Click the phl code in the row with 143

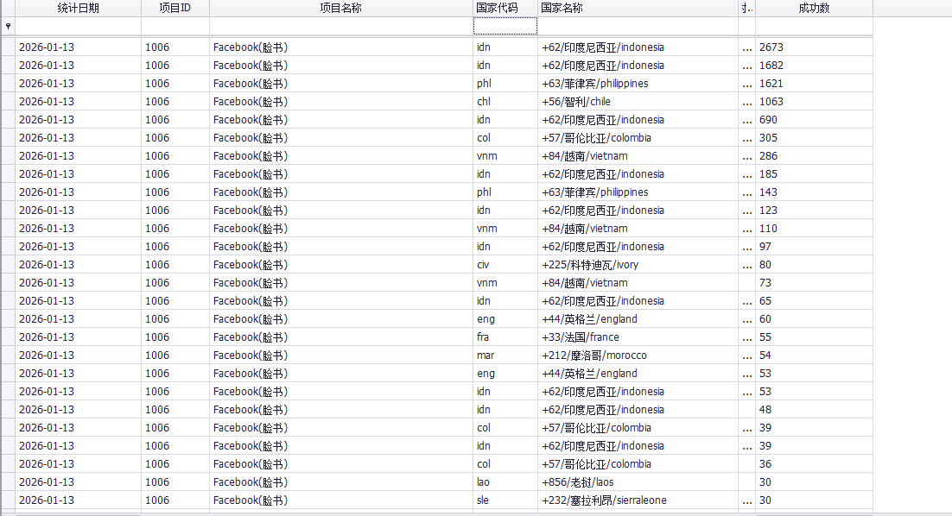point(505,192)
